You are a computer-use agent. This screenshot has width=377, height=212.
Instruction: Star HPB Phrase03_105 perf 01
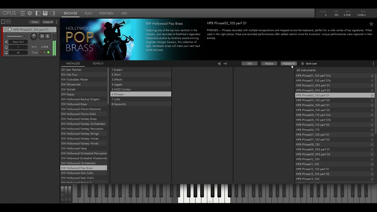372,95
